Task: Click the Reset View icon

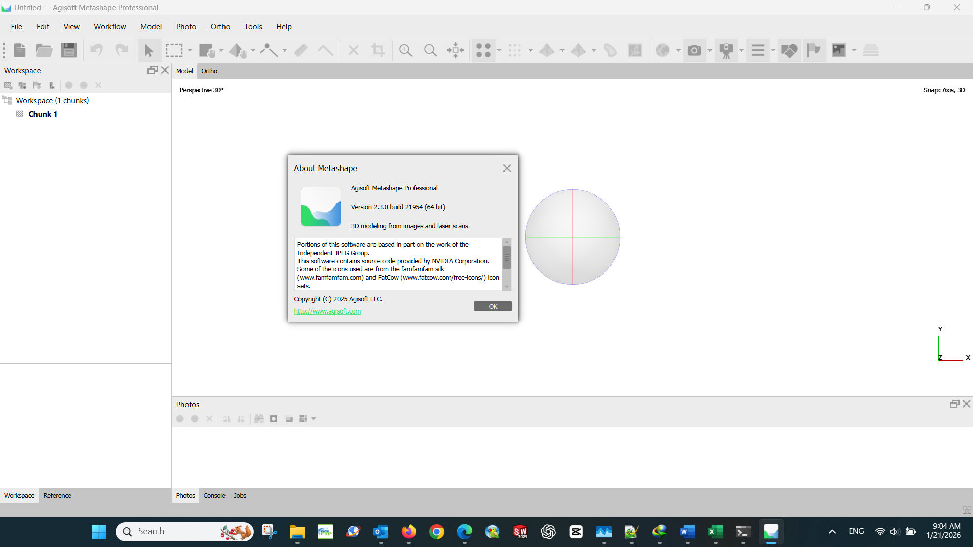Action: [x=455, y=50]
